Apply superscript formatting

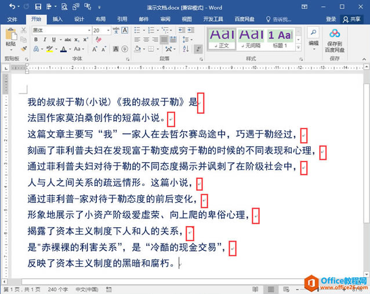tap(86, 40)
